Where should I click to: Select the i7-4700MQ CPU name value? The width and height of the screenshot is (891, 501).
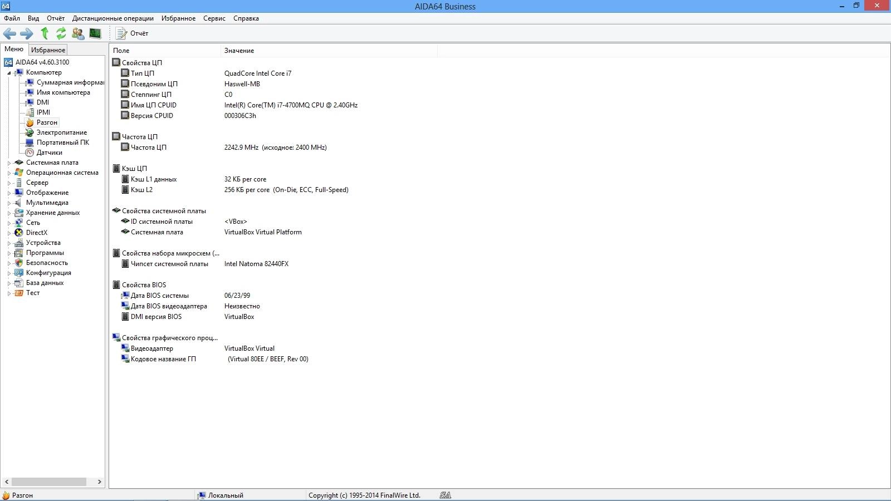tap(291, 105)
